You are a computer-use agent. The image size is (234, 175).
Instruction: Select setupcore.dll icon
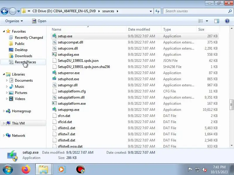click(x=54, y=48)
